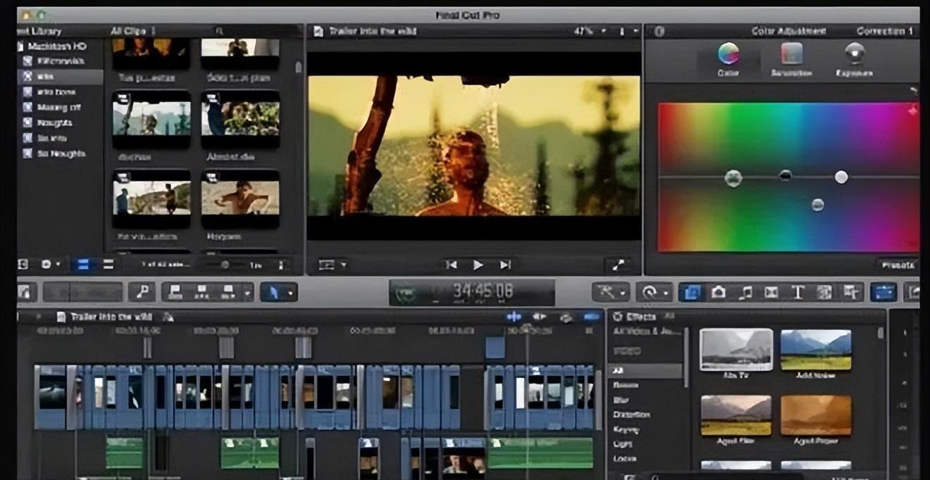Click the insert clip edit button
This screenshot has height=480, width=930.
(x=202, y=292)
